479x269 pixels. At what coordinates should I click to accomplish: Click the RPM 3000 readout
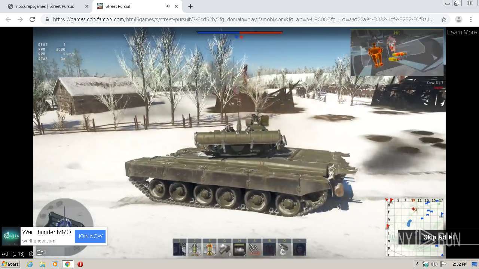(52, 49)
